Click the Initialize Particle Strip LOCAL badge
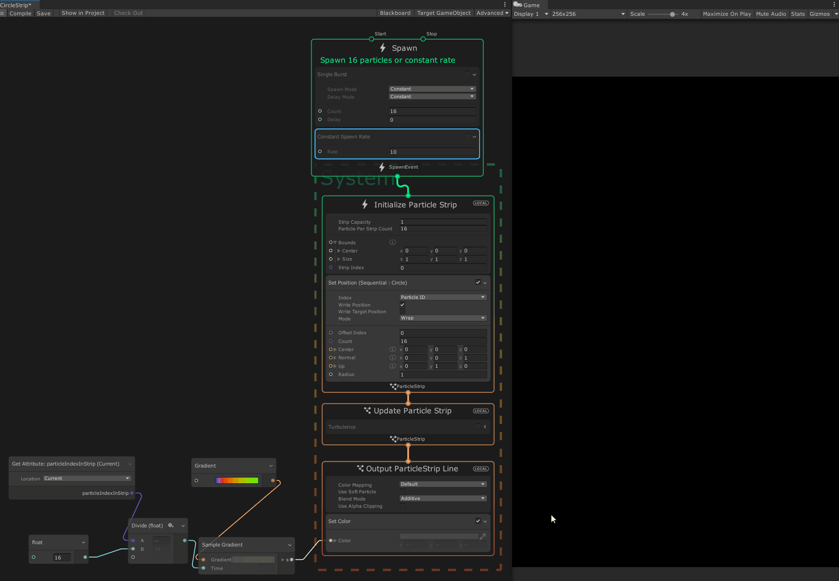 481,203
